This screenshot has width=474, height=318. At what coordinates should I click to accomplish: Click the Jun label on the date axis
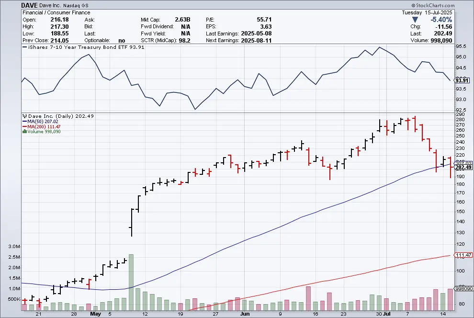tap(245, 314)
